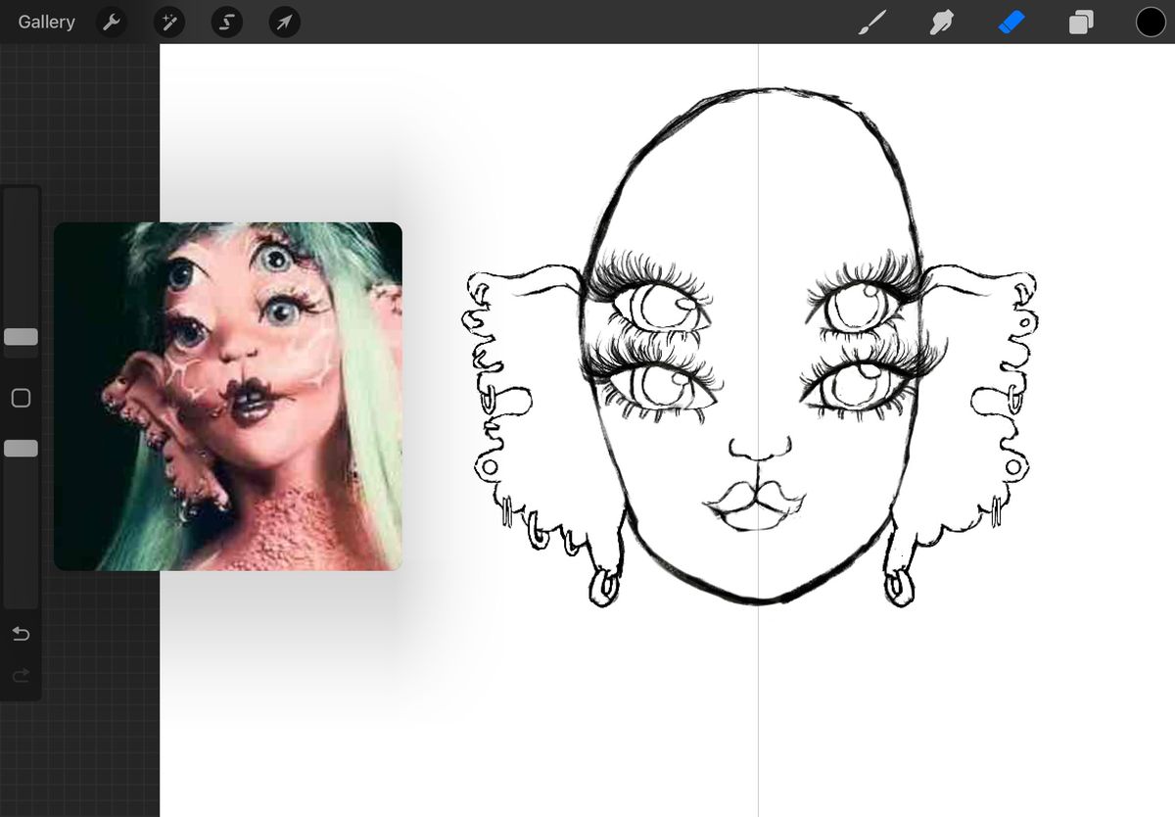This screenshot has width=1175, height=817.
Task: Click the brush size slider handle
Action: point(21,337)
